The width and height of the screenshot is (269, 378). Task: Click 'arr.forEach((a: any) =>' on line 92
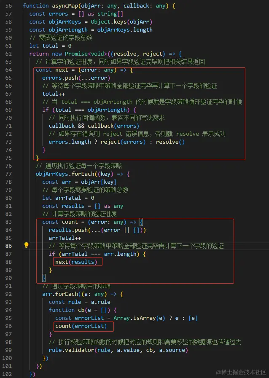click(x=79, y=294)
